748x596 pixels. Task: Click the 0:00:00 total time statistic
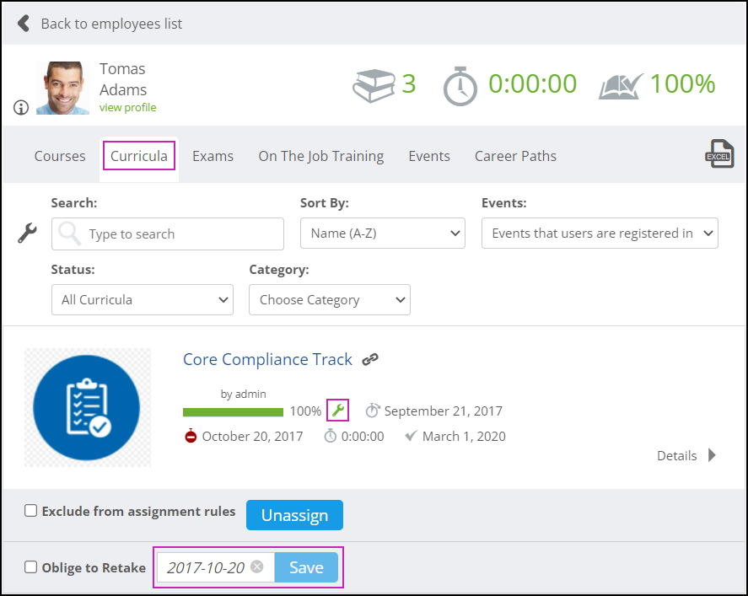click(x=532, y=84)
